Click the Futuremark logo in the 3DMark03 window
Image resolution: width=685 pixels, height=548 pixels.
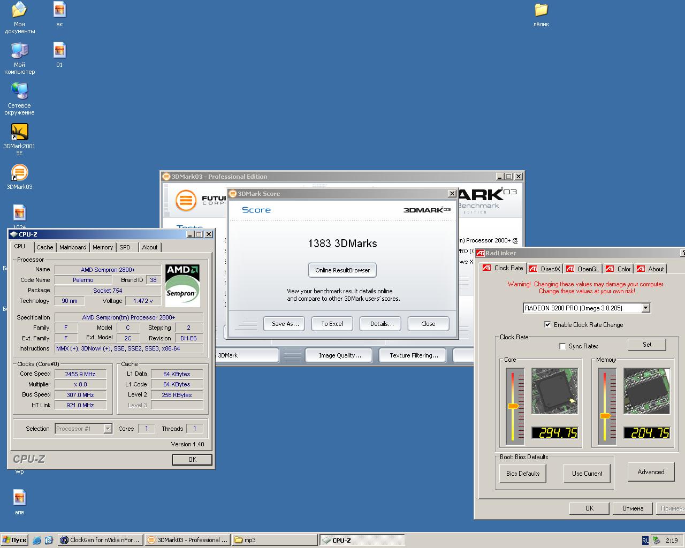tap(186, 201)
